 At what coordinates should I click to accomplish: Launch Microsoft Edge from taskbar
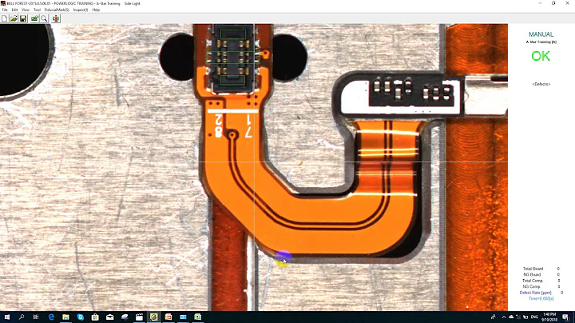point(51,317)
